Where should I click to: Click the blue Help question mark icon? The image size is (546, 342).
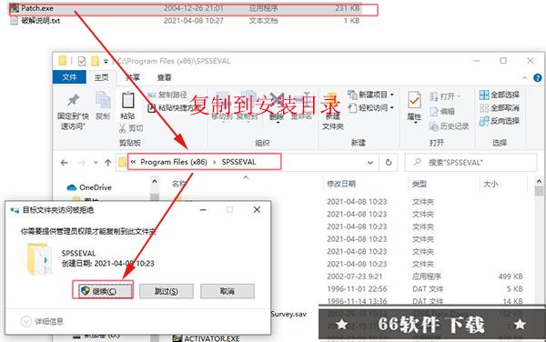click(537, 78)
